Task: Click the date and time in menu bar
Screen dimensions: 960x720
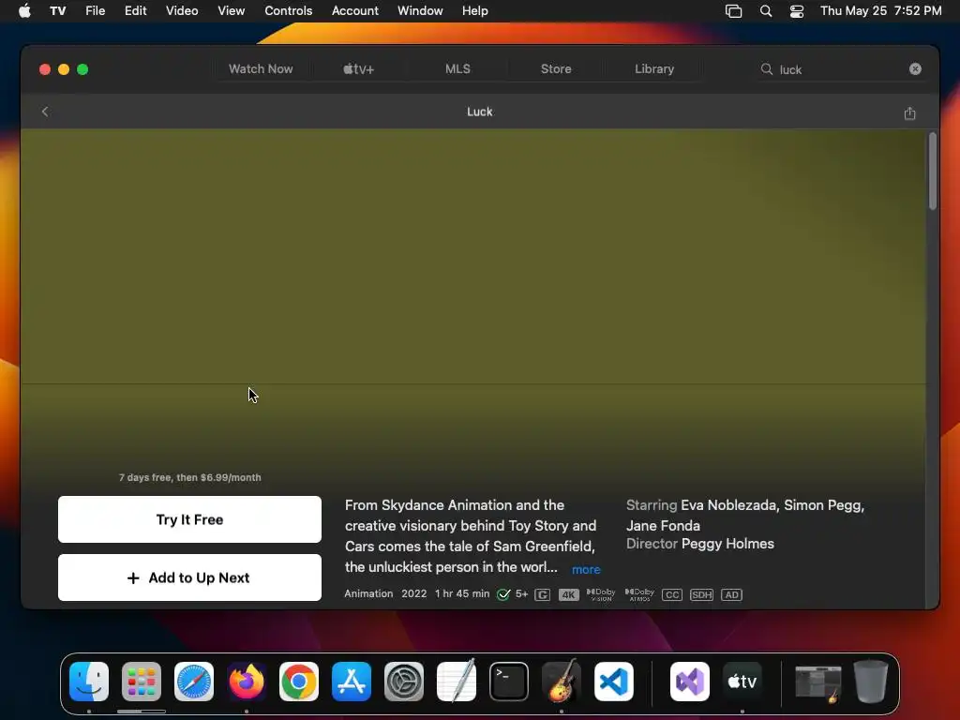Action: pyautogui.click(x=881, y=10)
